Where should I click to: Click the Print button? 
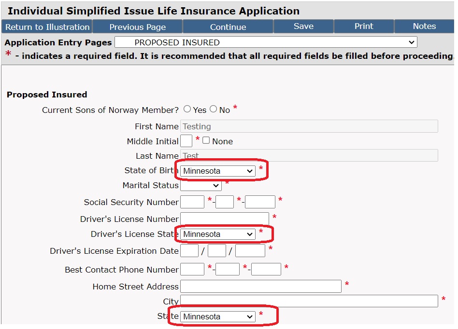click(364, 27)
